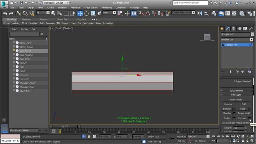Open the Create Selection Set dropdown

183,12
